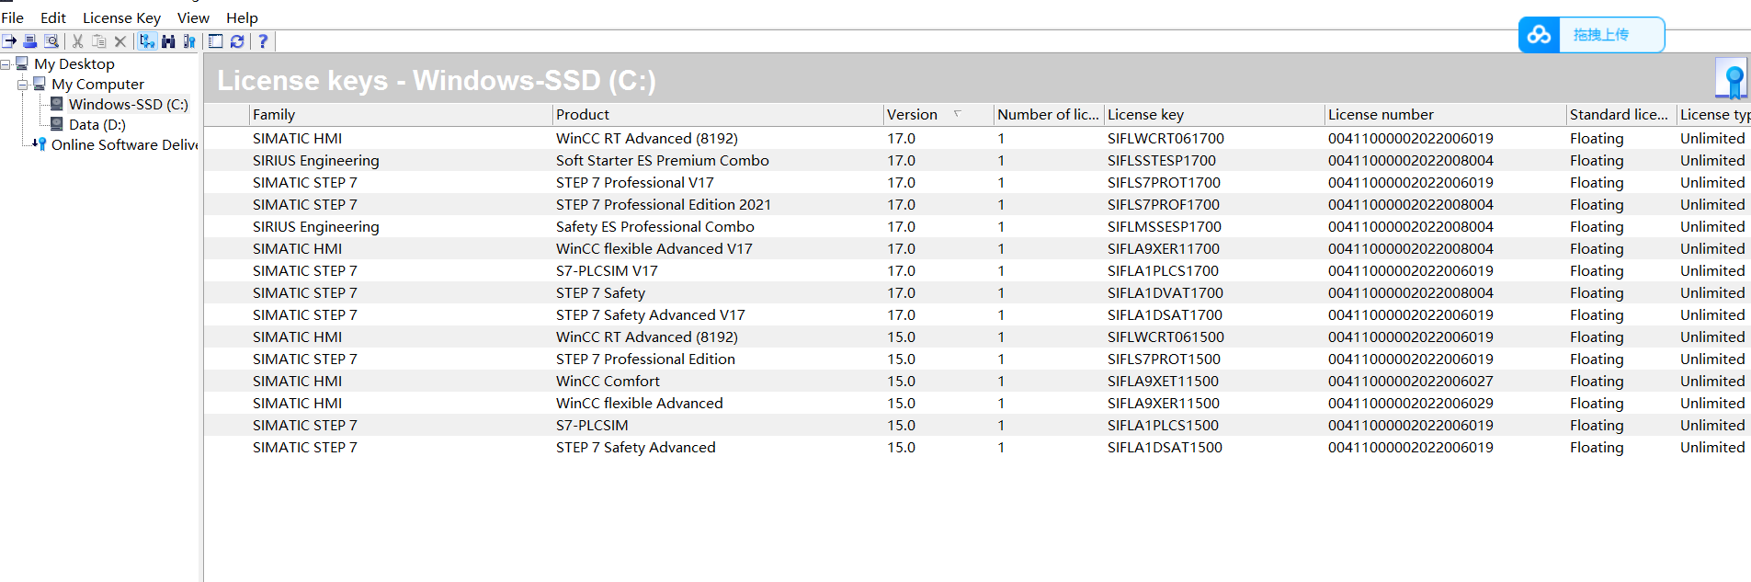Select Online Software Delivery in tree
Viewport: 1751px width, 582px height.
coord(124,145)
